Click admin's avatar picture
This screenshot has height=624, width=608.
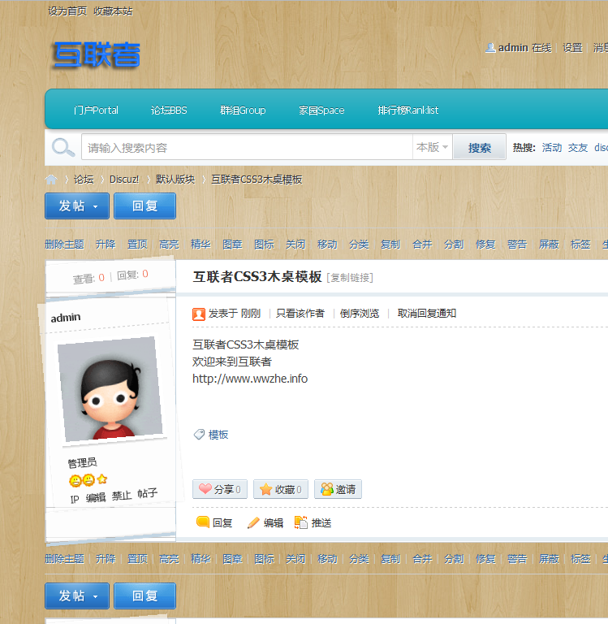point(110,390)
